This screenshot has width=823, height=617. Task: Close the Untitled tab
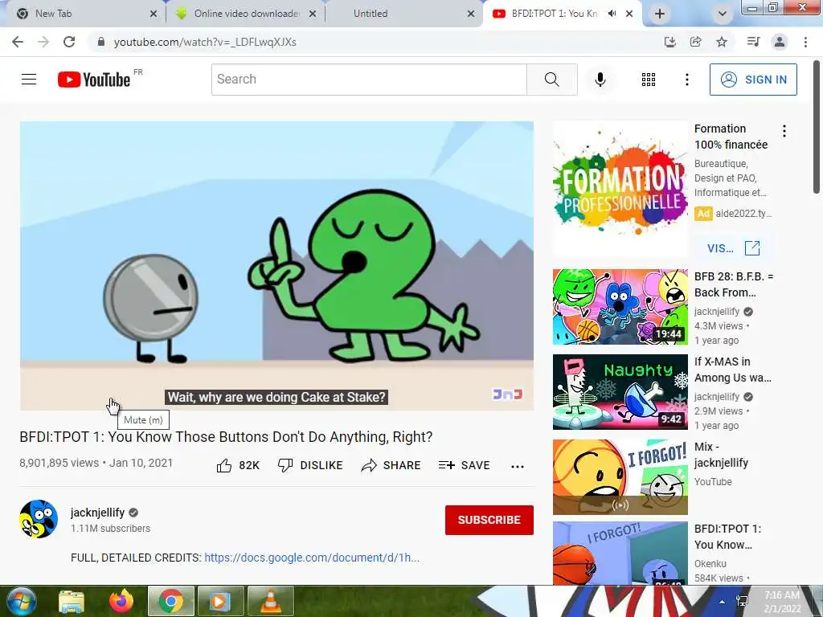471,14
